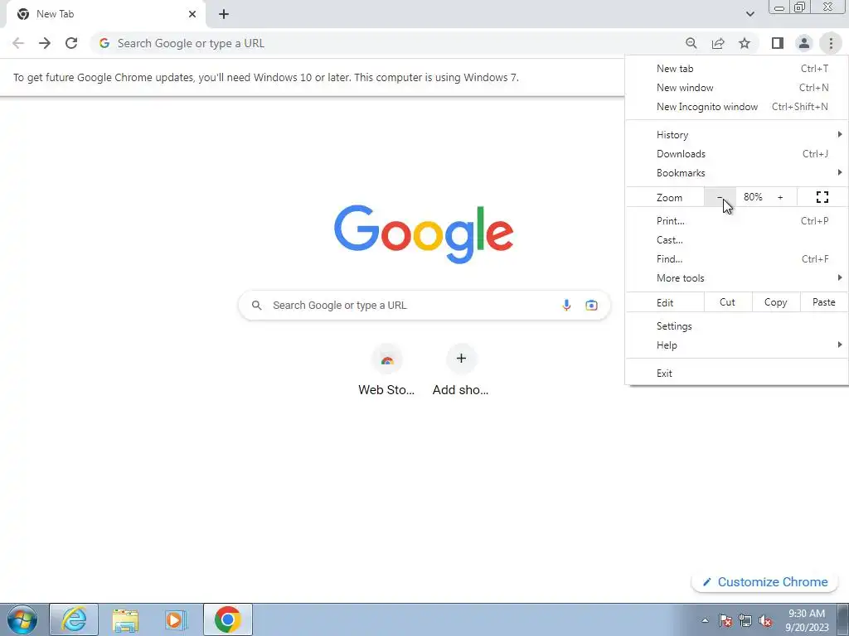
Task: Close the New Tab tab
Action: click(x=192, y=14)
